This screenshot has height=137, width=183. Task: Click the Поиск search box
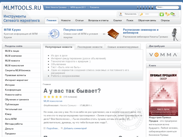[167, 7]
